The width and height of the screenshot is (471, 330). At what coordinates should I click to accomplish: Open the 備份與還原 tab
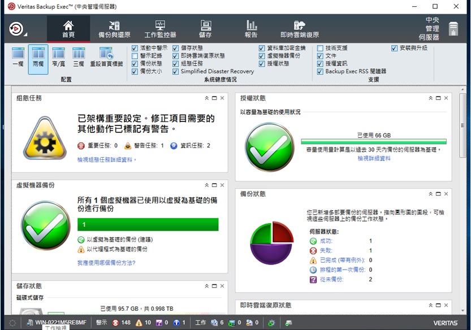114,29
